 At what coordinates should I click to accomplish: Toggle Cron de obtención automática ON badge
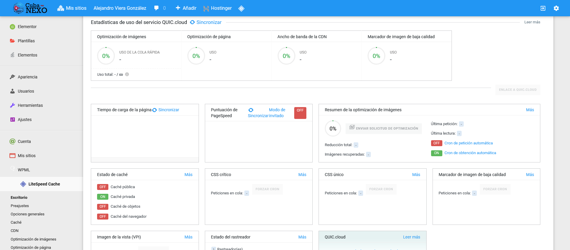[436, 153]
